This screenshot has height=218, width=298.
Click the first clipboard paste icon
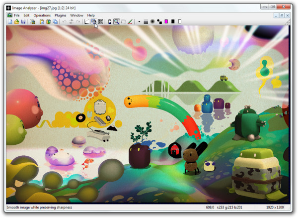click(42, 22)
